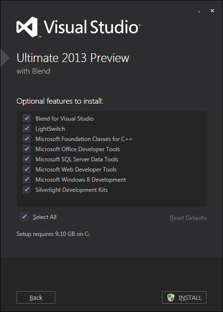Uncheck Blend for Visual Studio checkbox

[27, 118]
